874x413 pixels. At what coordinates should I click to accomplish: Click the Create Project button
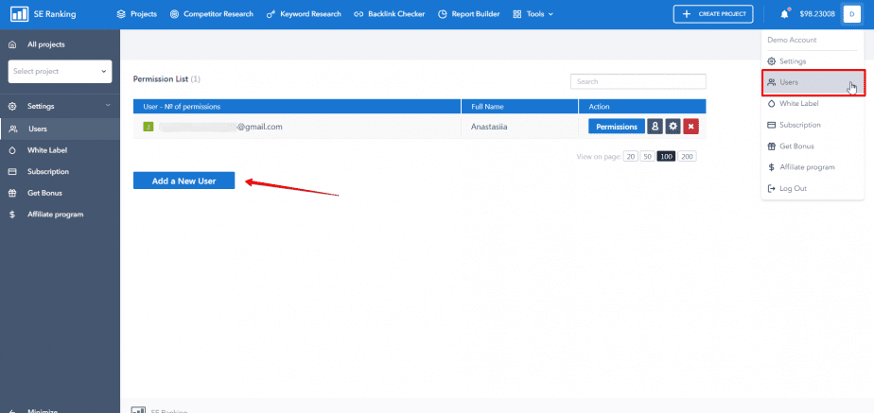(x=713, y=14)
